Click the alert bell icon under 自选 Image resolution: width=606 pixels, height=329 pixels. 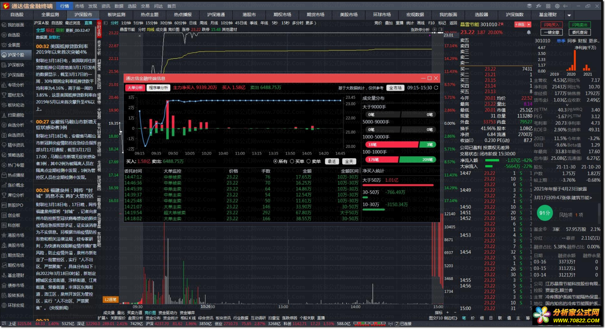tap(529, 32)
